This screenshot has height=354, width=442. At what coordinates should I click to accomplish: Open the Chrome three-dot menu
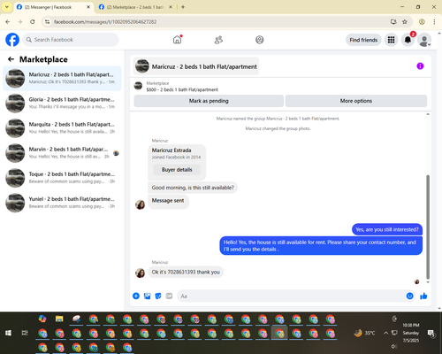434,21
